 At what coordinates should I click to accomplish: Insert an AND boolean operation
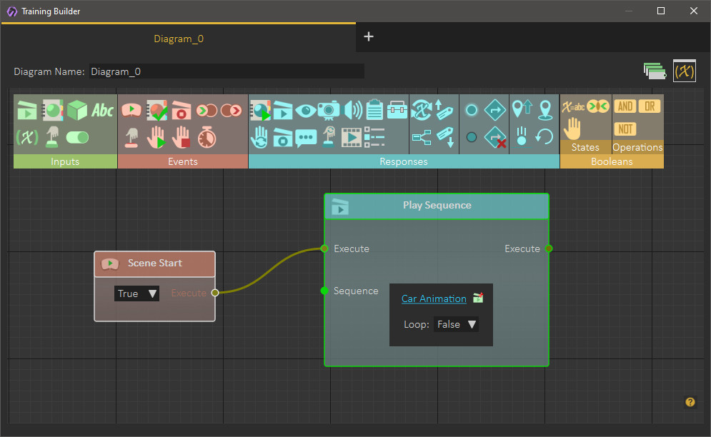click(625, 106)
